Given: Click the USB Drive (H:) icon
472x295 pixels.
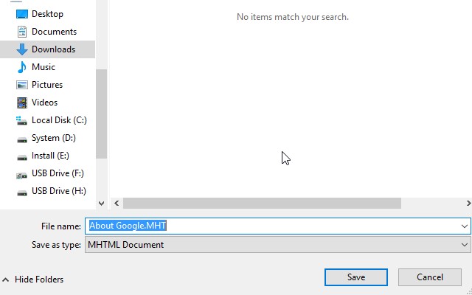Looking at the screenshot, I should pos(22,193).
